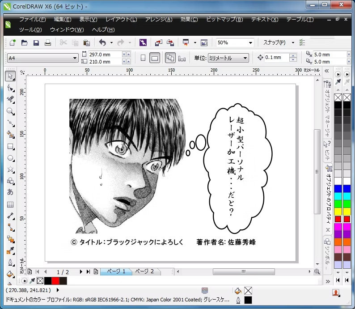This screenshot has width=355, height=309.
Task: Select the Dimension tool
Action: click(10, 216)
